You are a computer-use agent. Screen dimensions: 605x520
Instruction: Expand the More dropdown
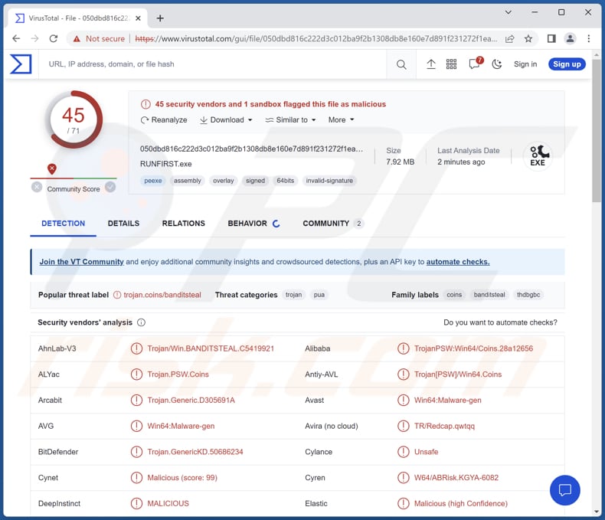coord(341,120)
